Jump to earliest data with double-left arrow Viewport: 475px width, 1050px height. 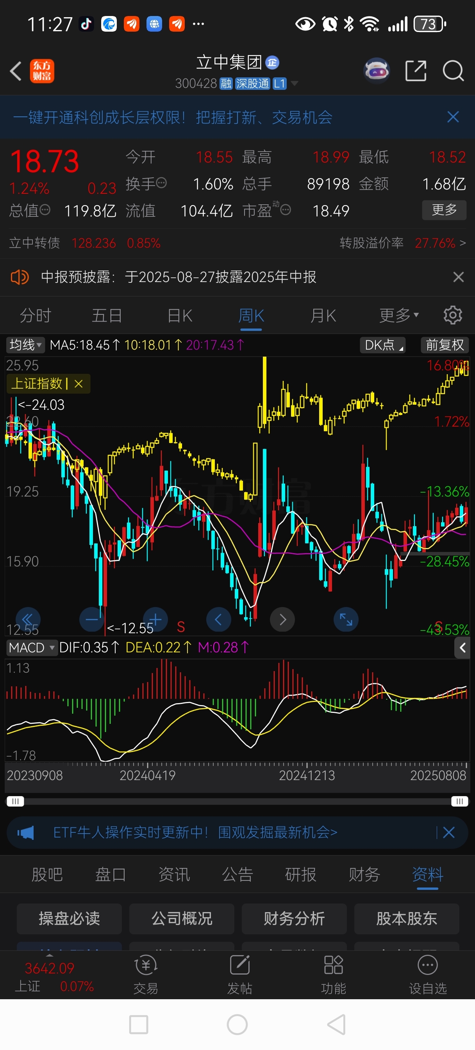[x=28, y=620]
